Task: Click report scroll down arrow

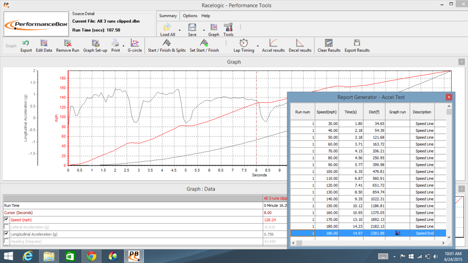Action: [449, 237]
